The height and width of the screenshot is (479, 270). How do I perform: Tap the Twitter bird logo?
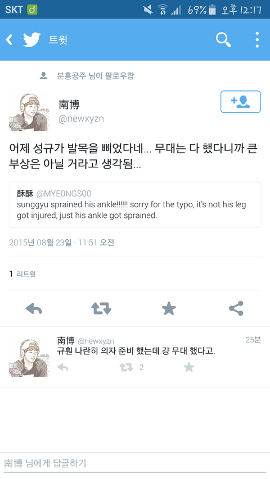(x=32, y=40)
